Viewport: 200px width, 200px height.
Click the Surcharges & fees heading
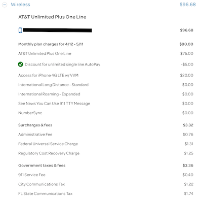click(x=35, y=125)
